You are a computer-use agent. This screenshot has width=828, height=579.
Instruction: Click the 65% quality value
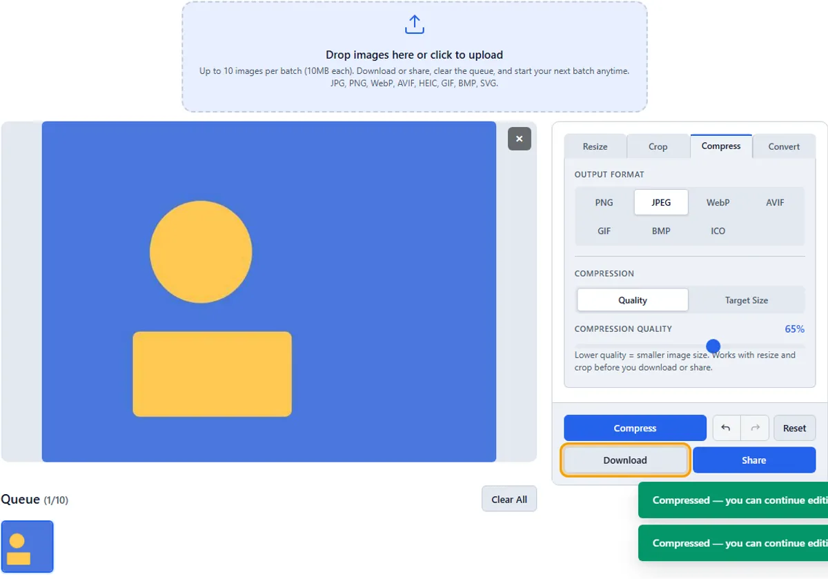coord(795,329)
